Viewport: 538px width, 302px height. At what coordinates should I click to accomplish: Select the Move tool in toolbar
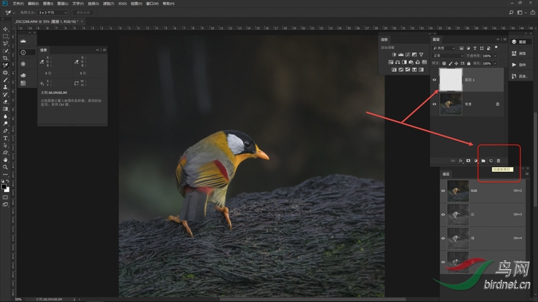[5, 29]
